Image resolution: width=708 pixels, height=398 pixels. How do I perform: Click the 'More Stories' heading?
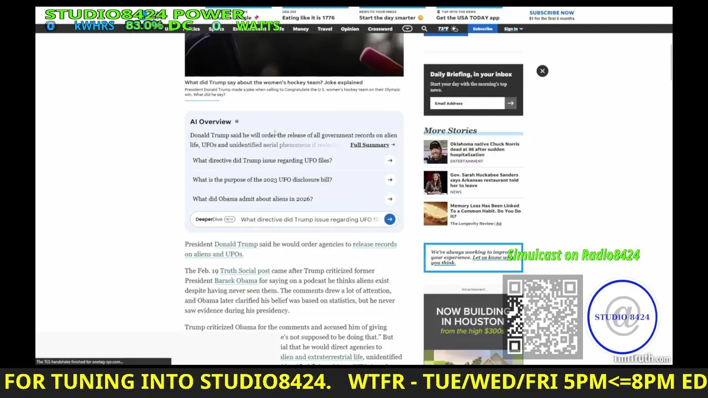[x=450, y=130]
